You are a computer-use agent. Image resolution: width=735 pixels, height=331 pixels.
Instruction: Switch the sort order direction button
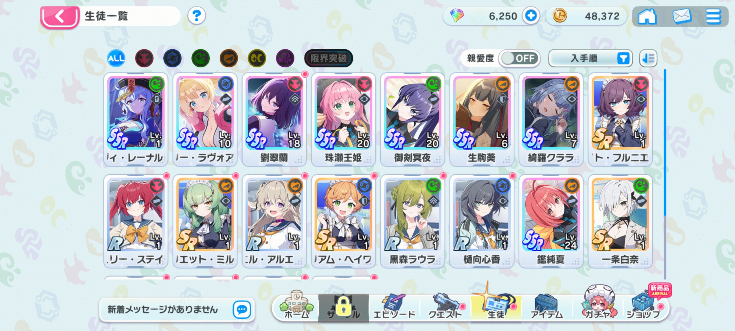(x=648, y=58)
